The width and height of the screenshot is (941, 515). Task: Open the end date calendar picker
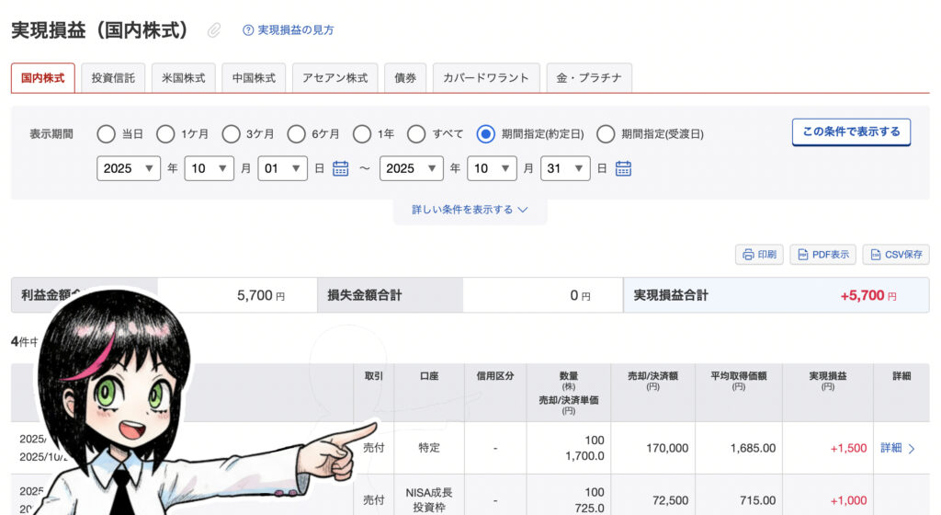point(623,168)
